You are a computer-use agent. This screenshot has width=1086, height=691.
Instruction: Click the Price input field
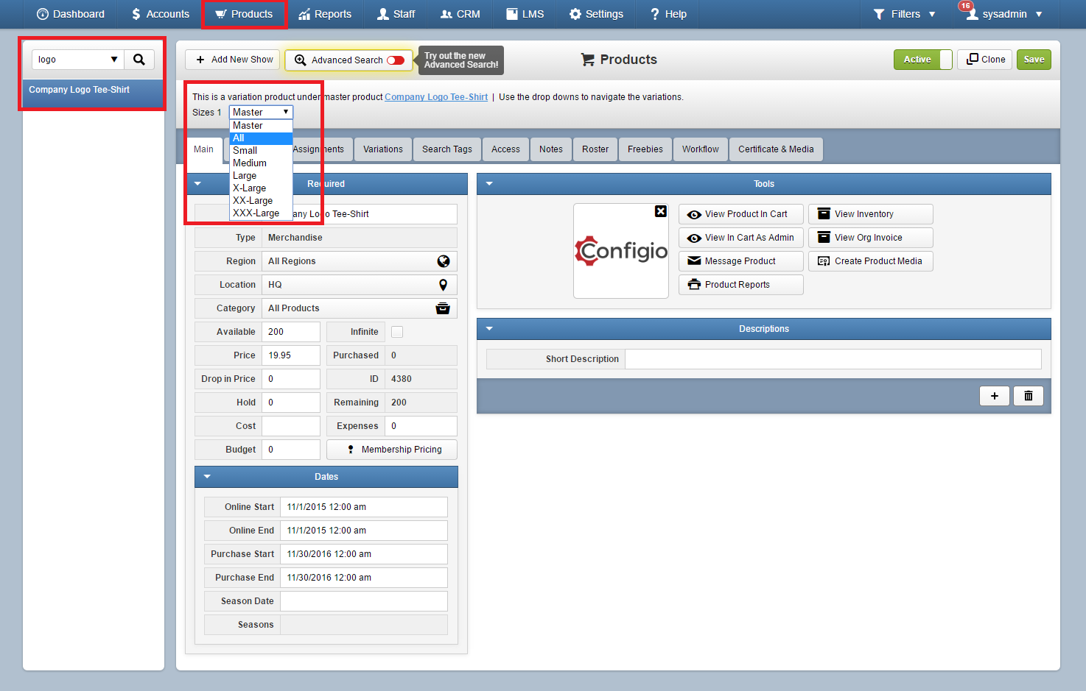pos(291,355)
